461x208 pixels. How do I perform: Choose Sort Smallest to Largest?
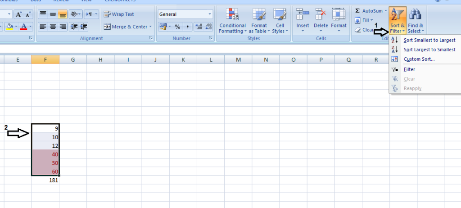[x=425, y=40]
